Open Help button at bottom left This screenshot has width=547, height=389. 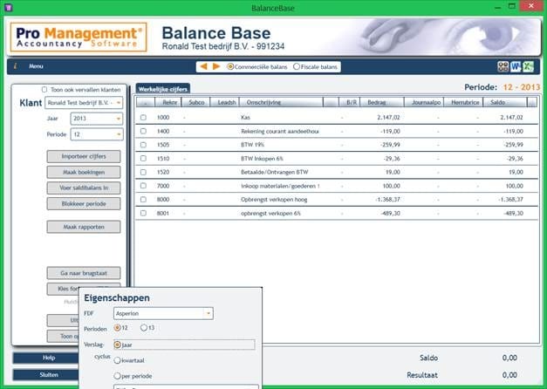[x=45, y=358]
